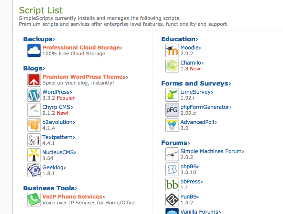Open the Backups category heading
The image size is (283, 214).
(x=39, y=39)
